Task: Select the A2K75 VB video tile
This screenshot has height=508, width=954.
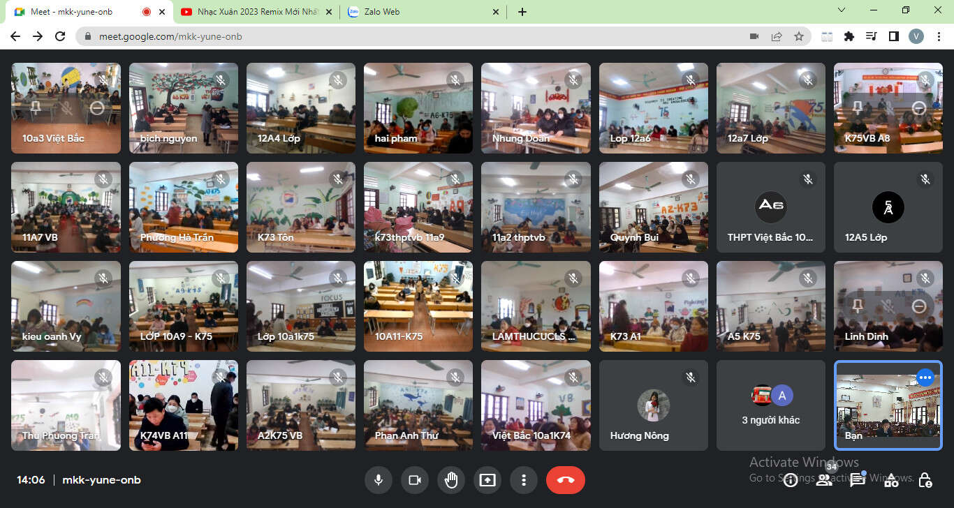Action: (301, 405)
